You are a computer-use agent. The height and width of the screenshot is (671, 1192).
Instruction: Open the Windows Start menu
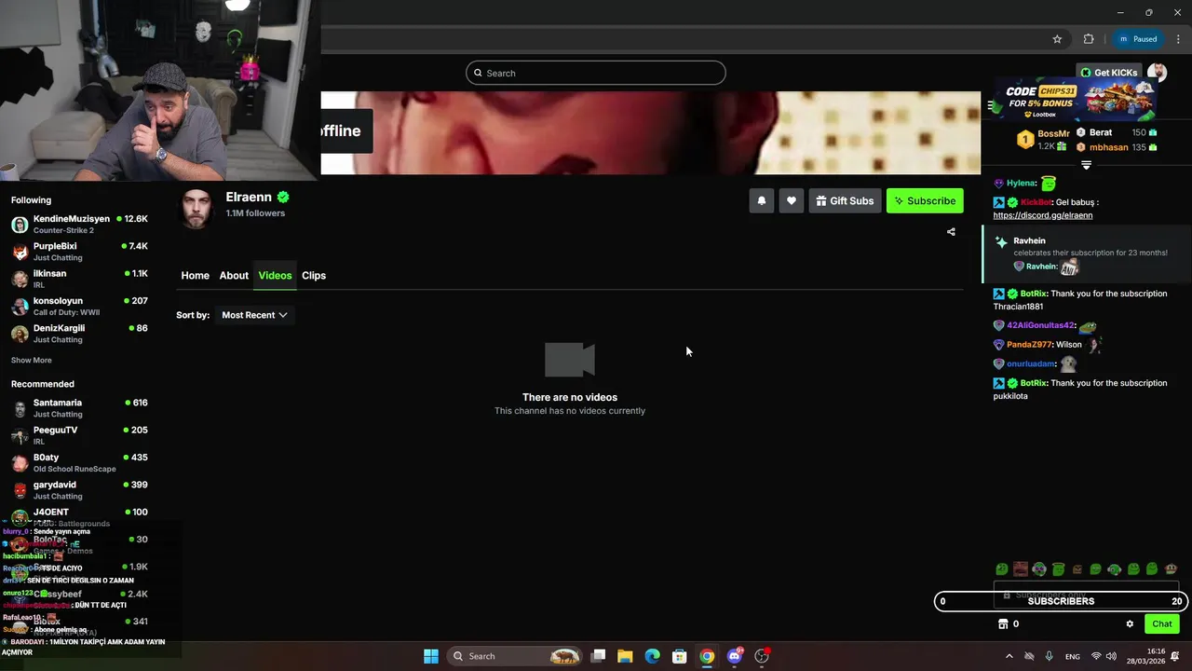[431, 656]
